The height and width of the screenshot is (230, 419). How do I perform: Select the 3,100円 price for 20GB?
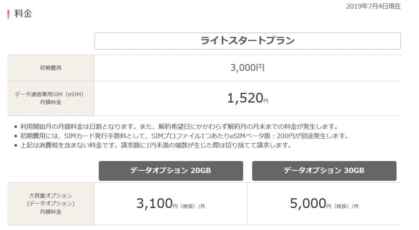click(x=154, y=203)
